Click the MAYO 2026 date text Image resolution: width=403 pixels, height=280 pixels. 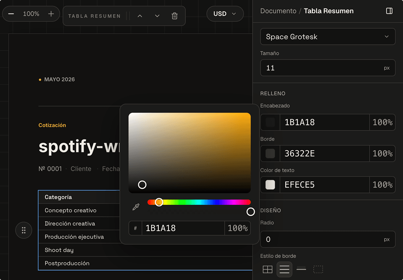(60, 79)
